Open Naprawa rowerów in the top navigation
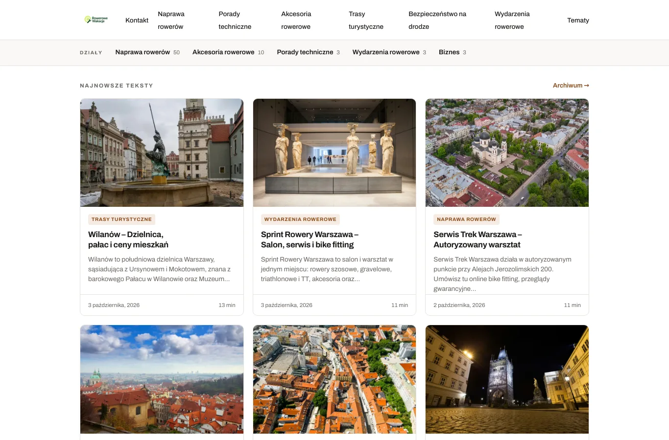 [171, 20]
